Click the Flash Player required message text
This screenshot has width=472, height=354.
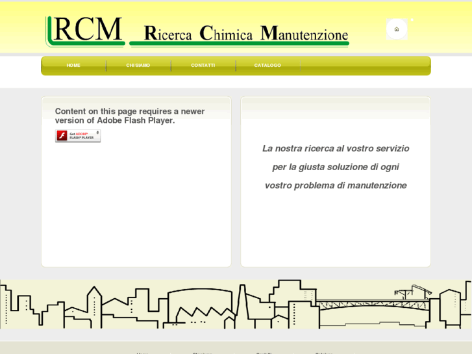(x=130, y=116)
